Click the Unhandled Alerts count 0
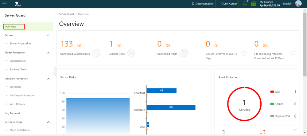 point(160,44)
